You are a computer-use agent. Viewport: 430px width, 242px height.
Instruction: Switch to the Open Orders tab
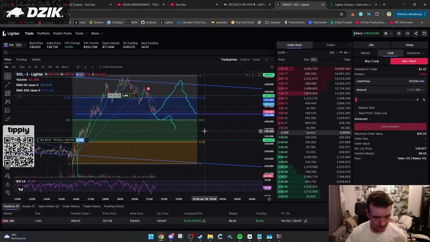pos(48,206)
